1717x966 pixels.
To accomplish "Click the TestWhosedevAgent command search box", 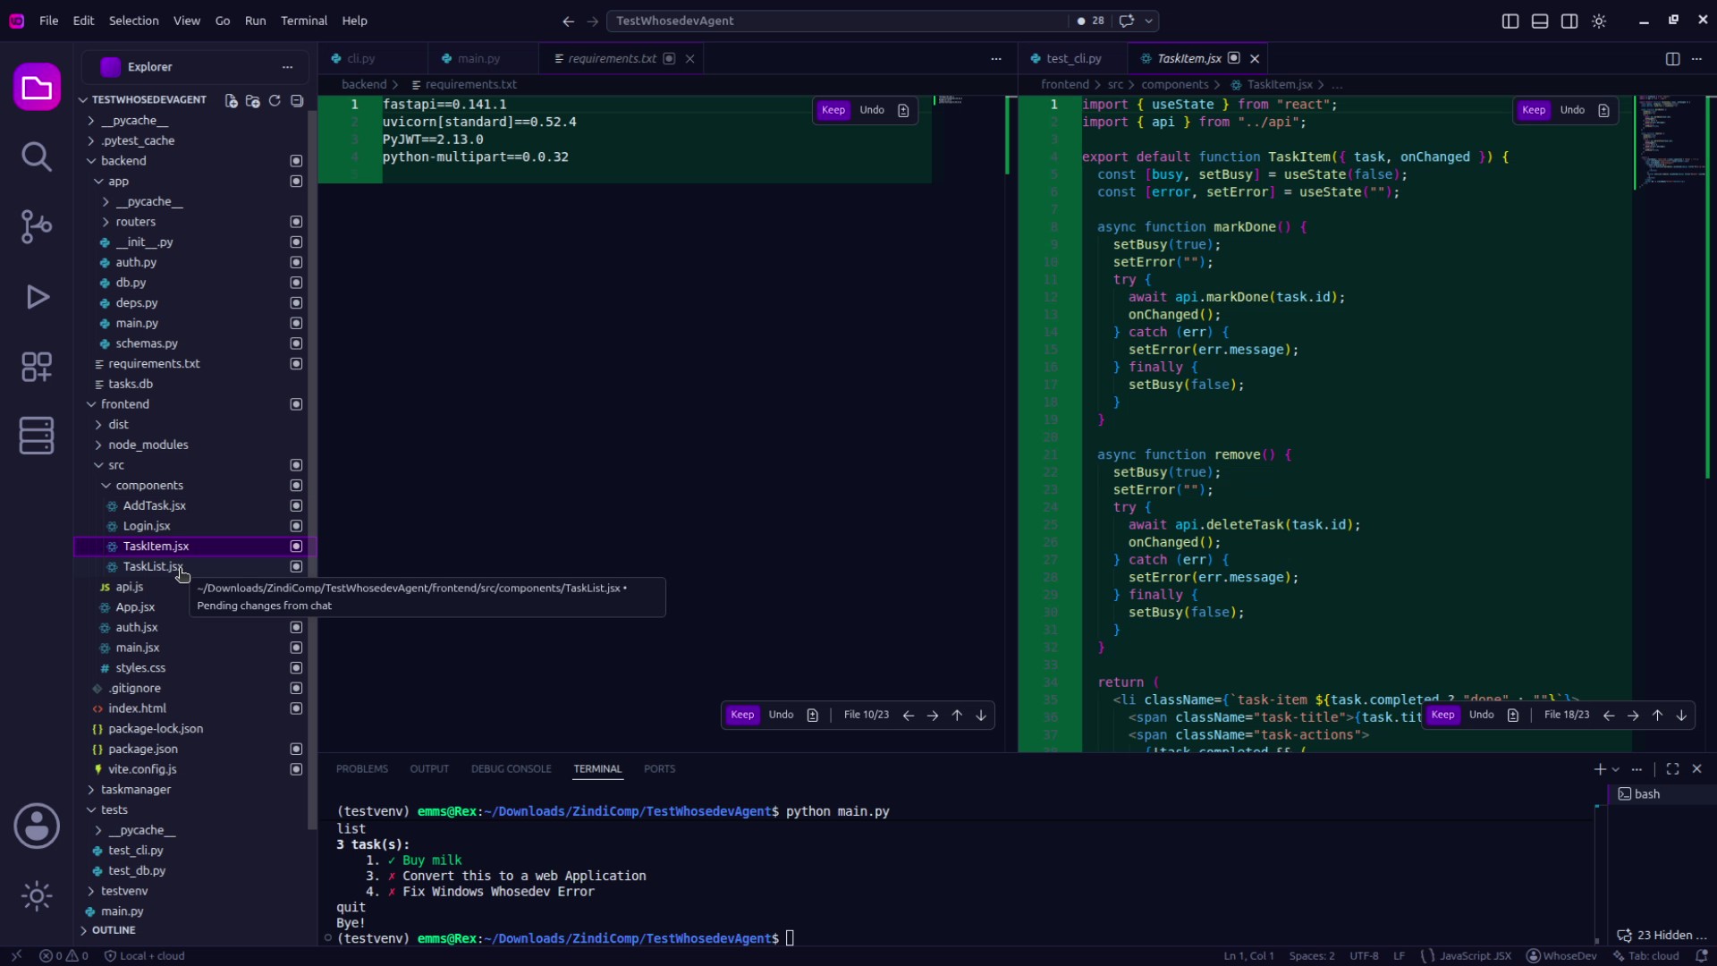I will pyautogui.click(x=838, y=21).
